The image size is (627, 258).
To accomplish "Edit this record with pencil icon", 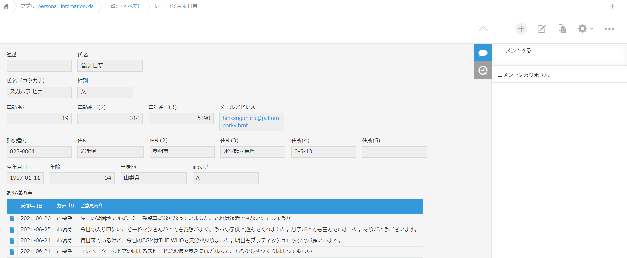I will tap(541, 29).
